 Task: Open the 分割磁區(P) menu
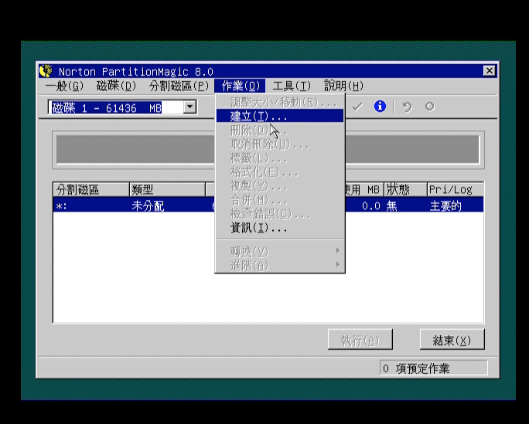coord(179,86)
